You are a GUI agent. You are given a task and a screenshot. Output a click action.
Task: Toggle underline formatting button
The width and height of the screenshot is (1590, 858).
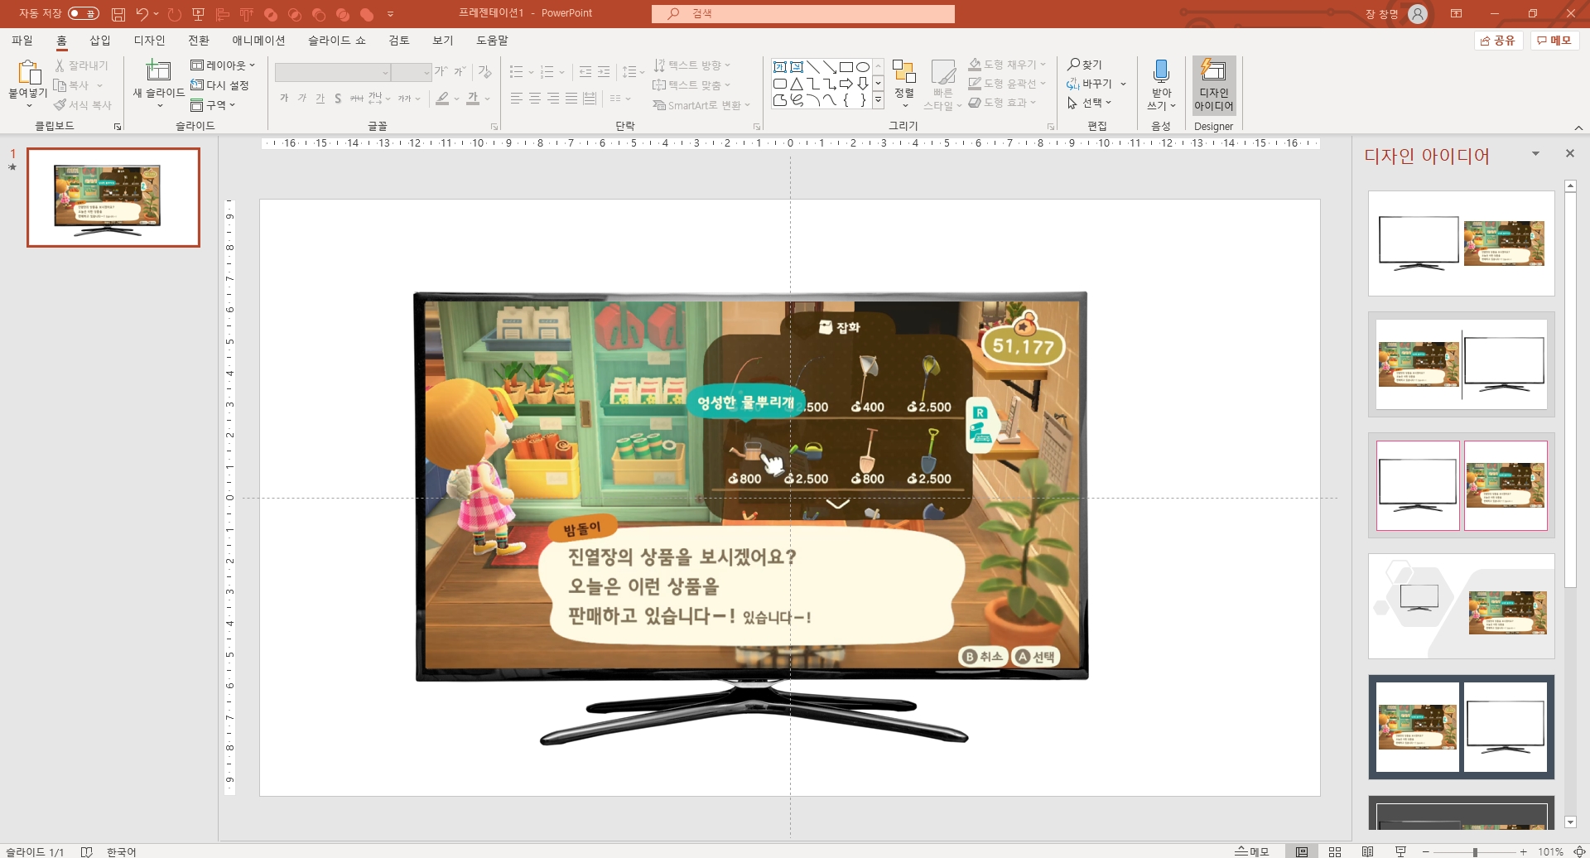(320, 99)
